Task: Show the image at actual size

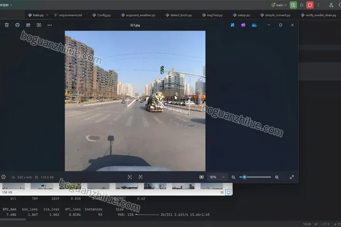Action: (x=141, y=177)
